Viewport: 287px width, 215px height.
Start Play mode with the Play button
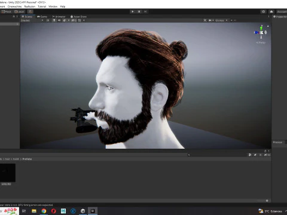click(x=133, y=11)
